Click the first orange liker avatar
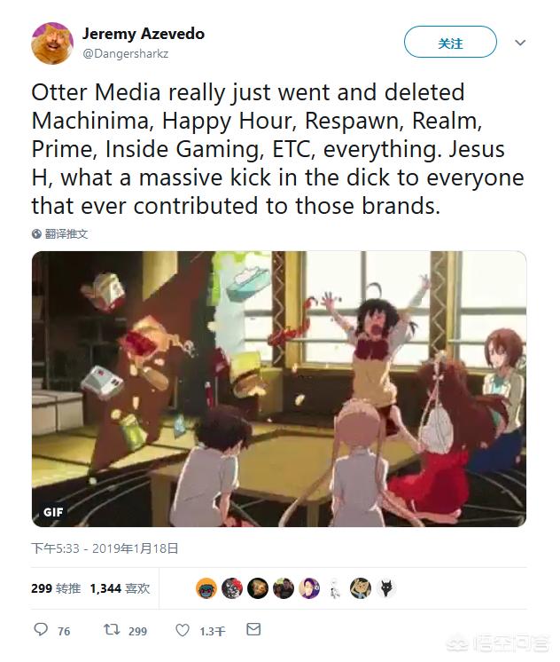The image size is (560, 662). pos(206,588)
